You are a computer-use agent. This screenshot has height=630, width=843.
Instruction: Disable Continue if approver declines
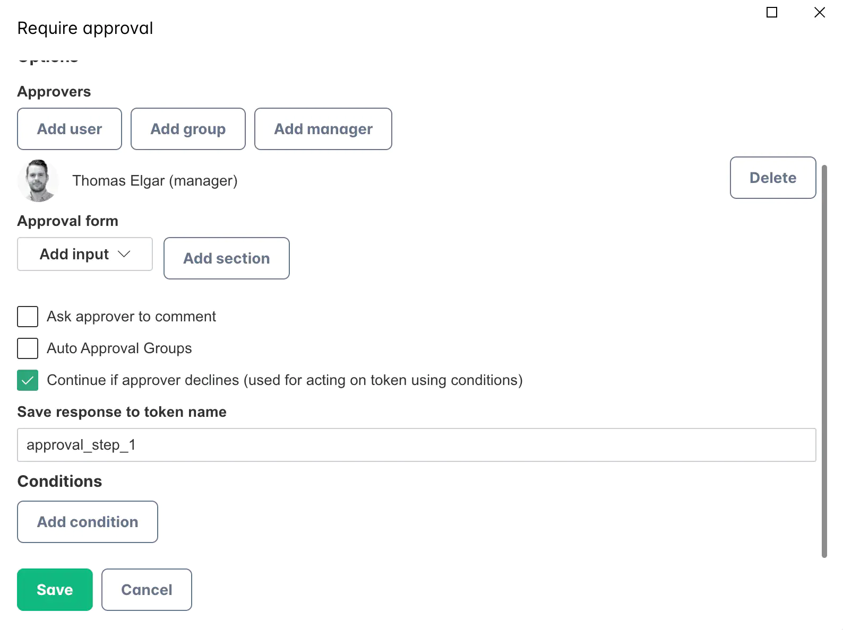28,380
